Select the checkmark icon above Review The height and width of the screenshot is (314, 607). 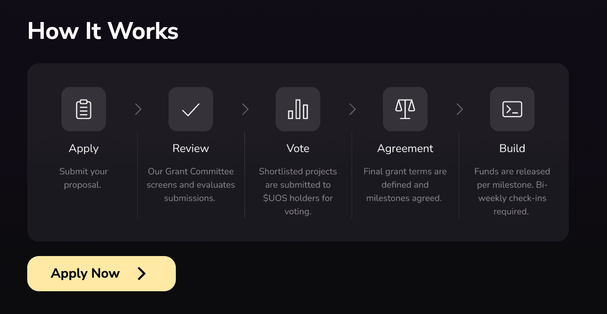[x=191, y=109]
